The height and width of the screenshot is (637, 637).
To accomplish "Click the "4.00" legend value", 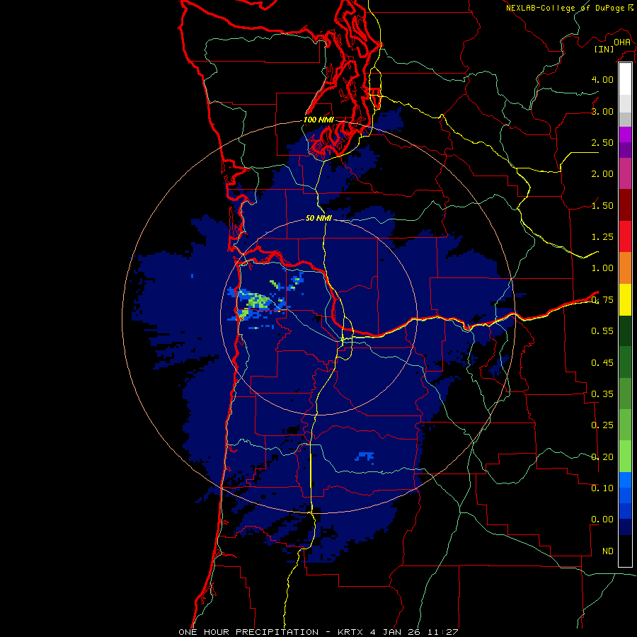I will [x=602, y=79].
